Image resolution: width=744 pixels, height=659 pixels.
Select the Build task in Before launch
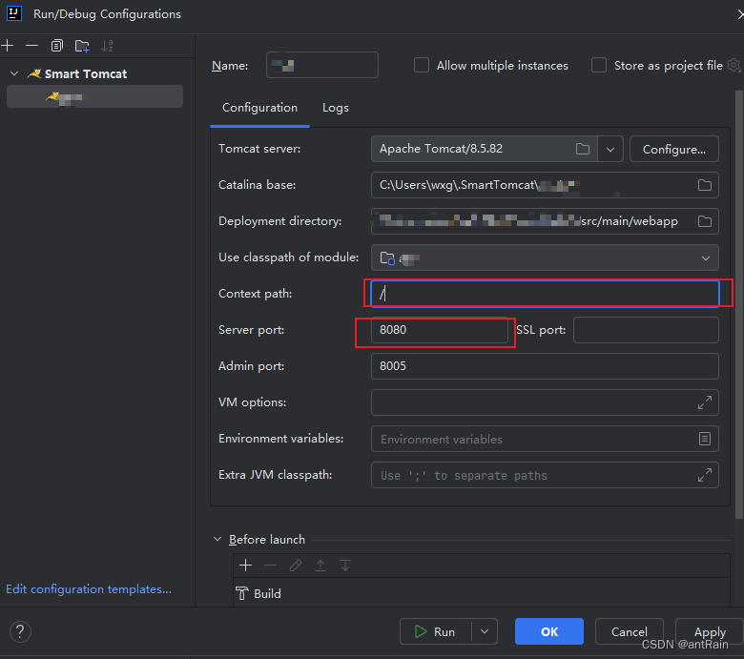[482, 593]
